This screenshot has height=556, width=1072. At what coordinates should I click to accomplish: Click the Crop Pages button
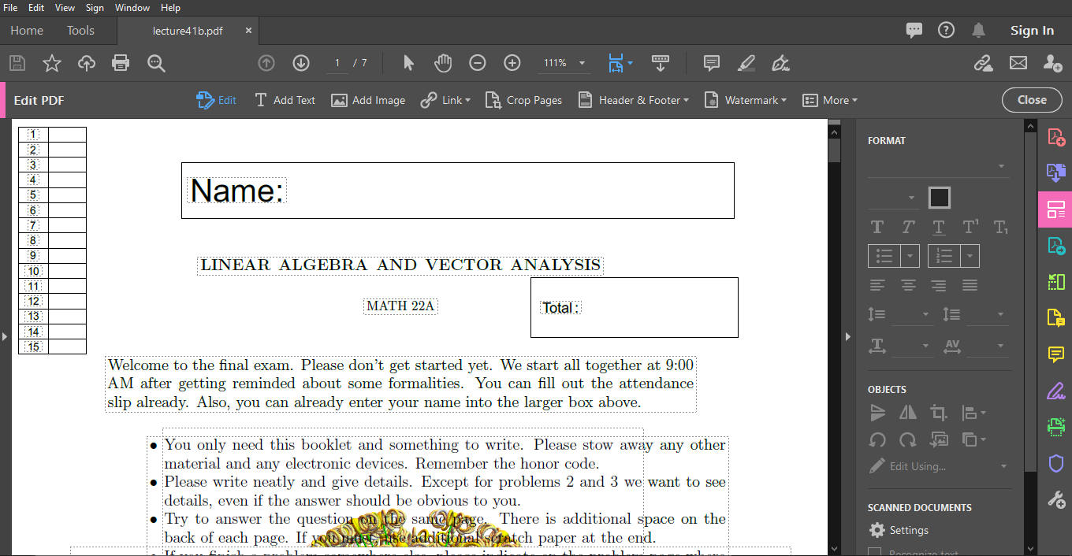coord(523,100)
